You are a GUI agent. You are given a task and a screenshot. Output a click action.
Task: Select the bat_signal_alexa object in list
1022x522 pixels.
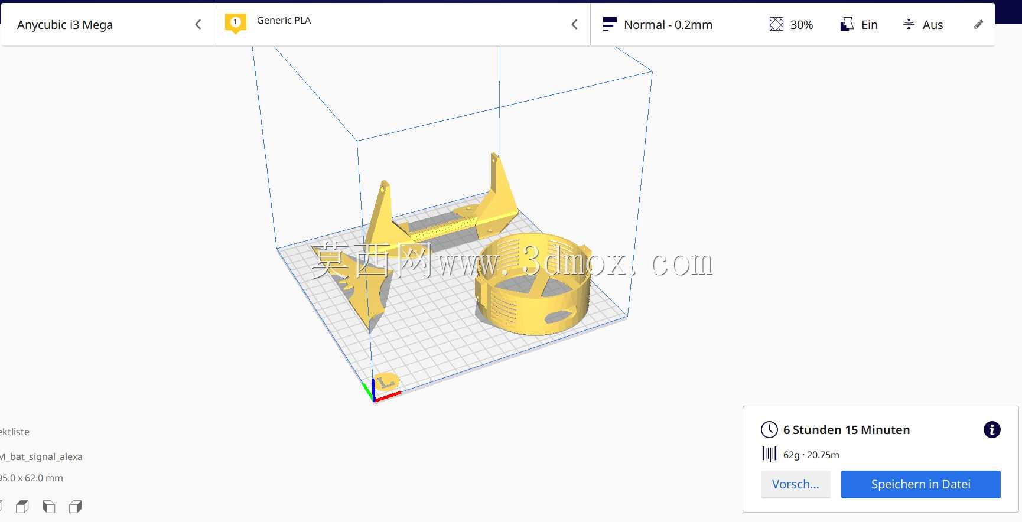[x=41, y=456]
